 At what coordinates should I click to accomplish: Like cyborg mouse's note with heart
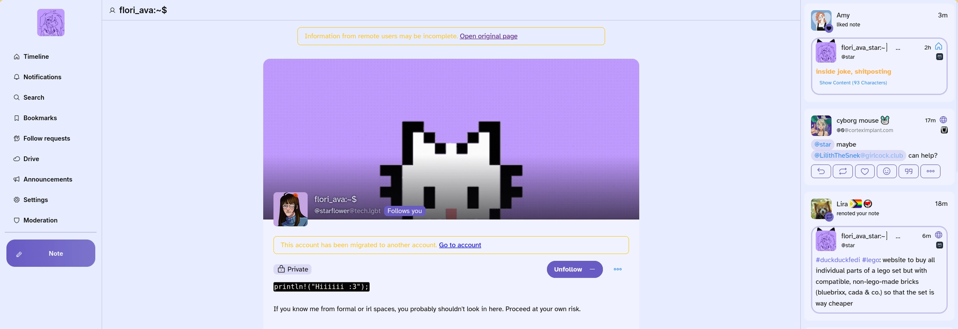tap(865, 171)
